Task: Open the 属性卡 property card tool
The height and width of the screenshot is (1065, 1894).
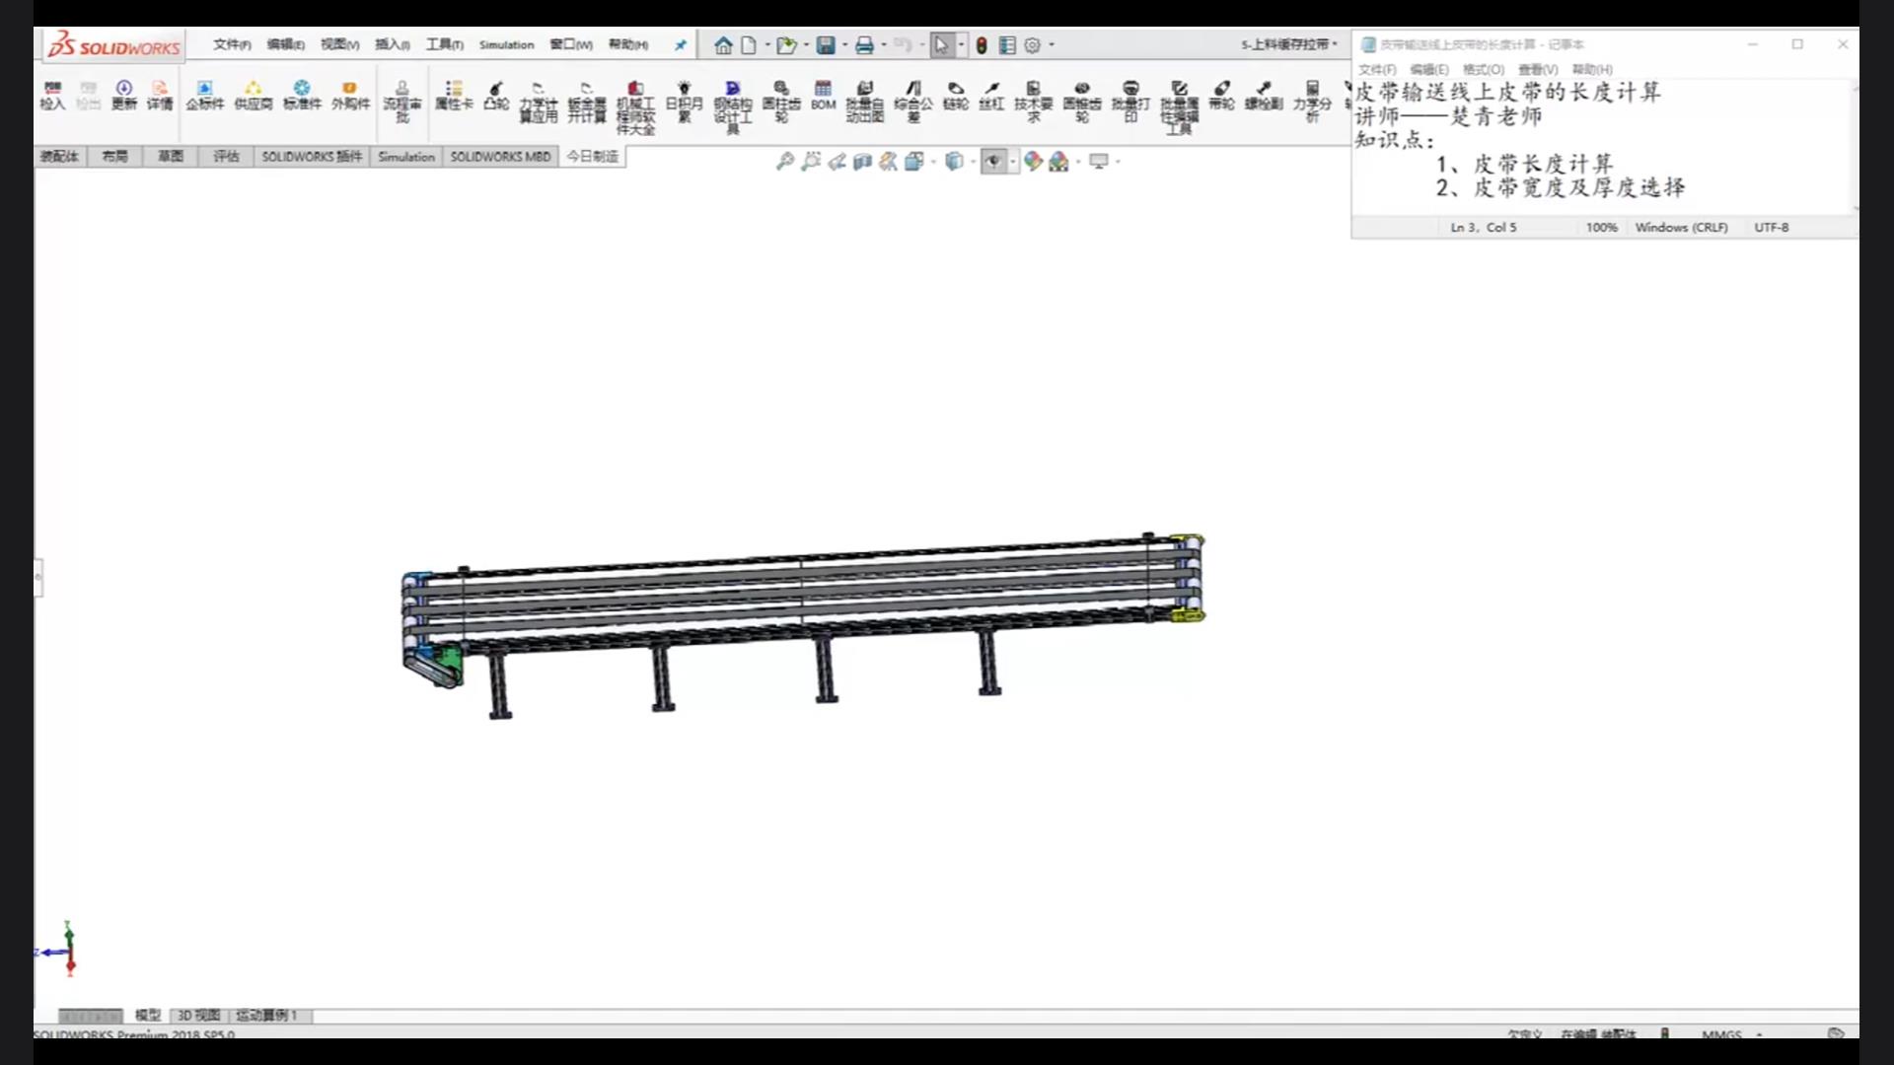Action: click(x=454, y=96)
